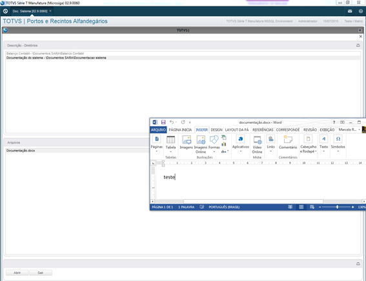Click Word's horizontal scrollbar
The height and width of the screenshot is (281, 366).
tap(253, 201)
